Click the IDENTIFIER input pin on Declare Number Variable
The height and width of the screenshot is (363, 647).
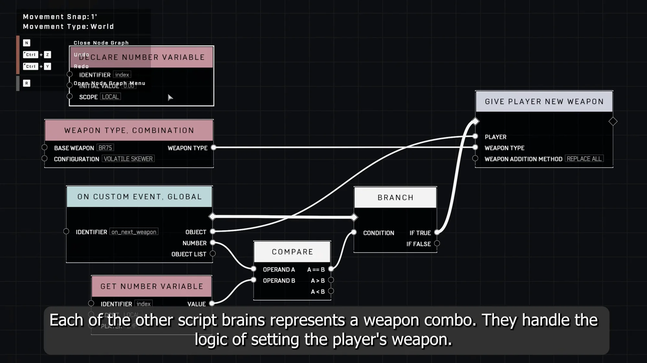point(70,74)
